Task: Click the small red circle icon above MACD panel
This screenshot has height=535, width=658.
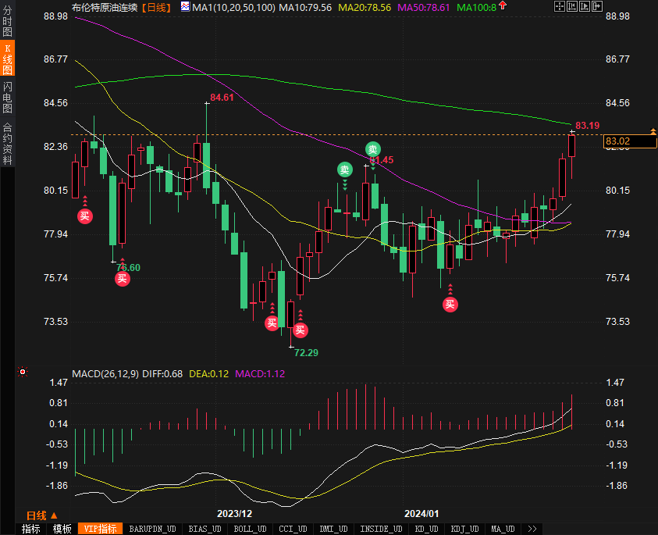Action: [23, 372]
